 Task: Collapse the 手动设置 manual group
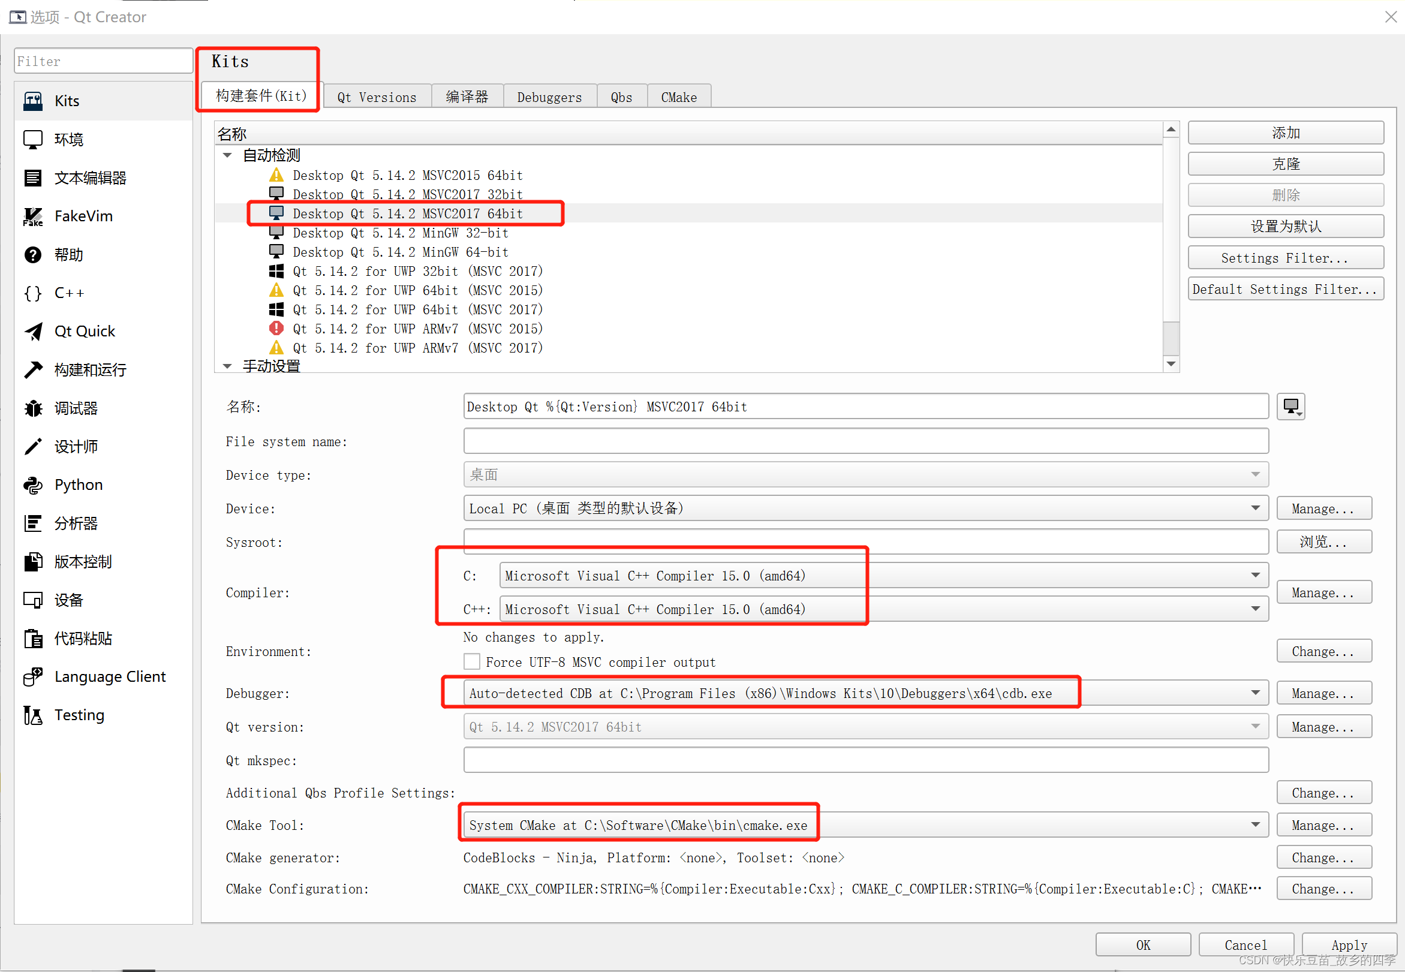point(227,366)
